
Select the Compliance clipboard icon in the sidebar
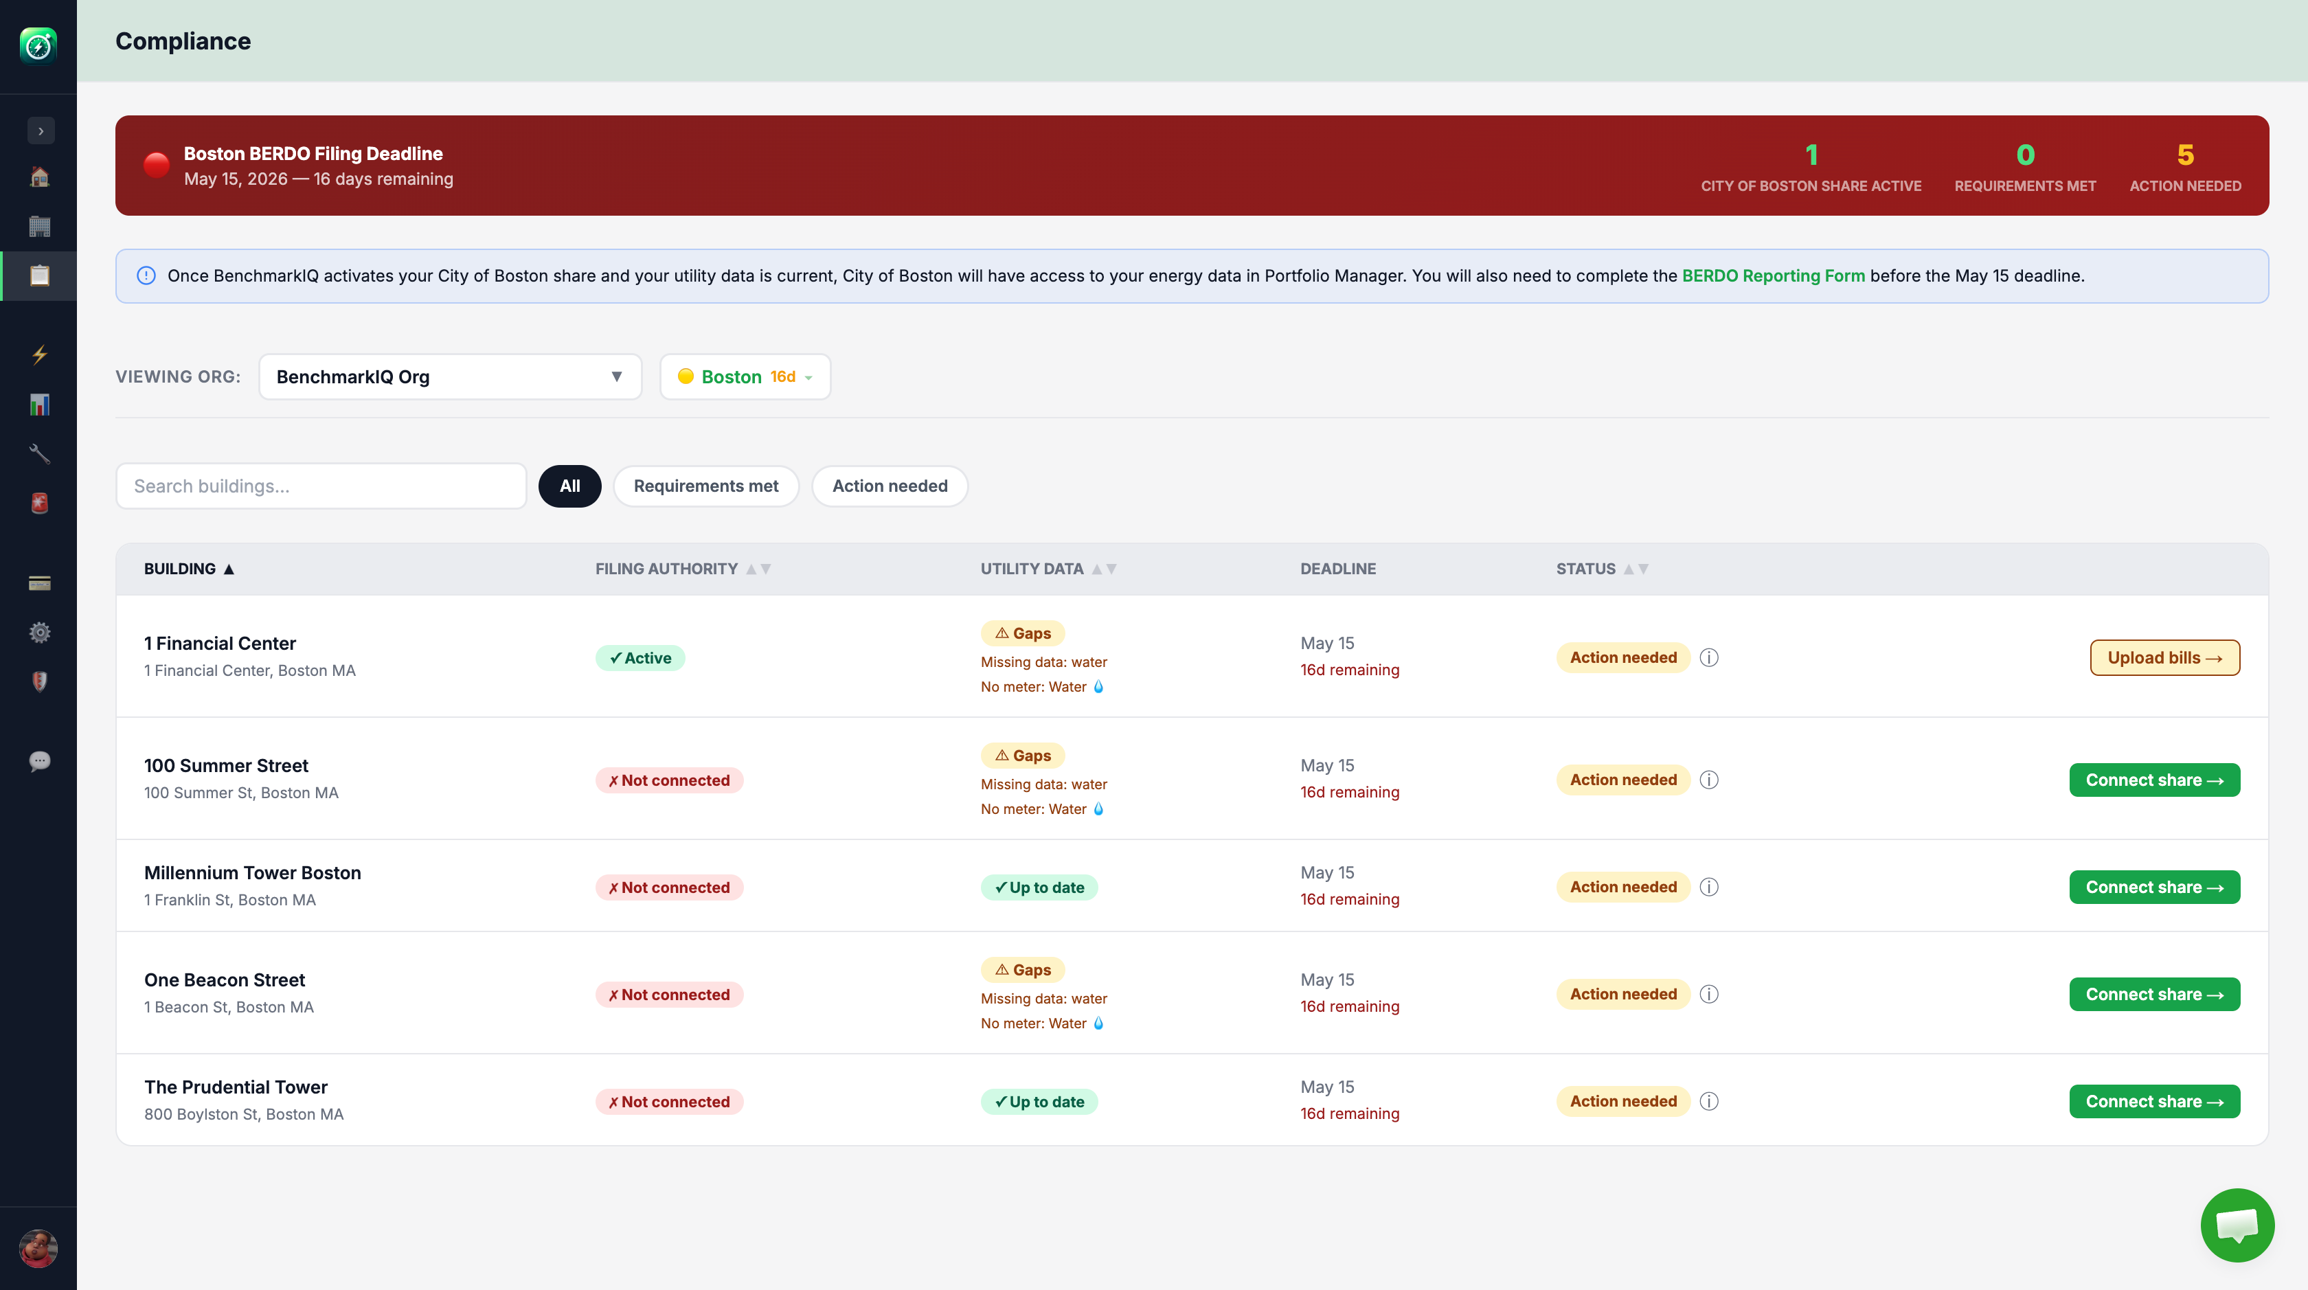coord(39,275)
